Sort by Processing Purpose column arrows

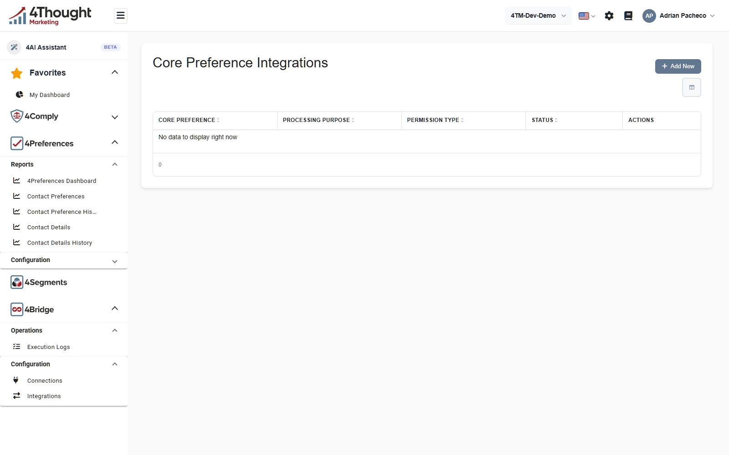coord(353,120)
